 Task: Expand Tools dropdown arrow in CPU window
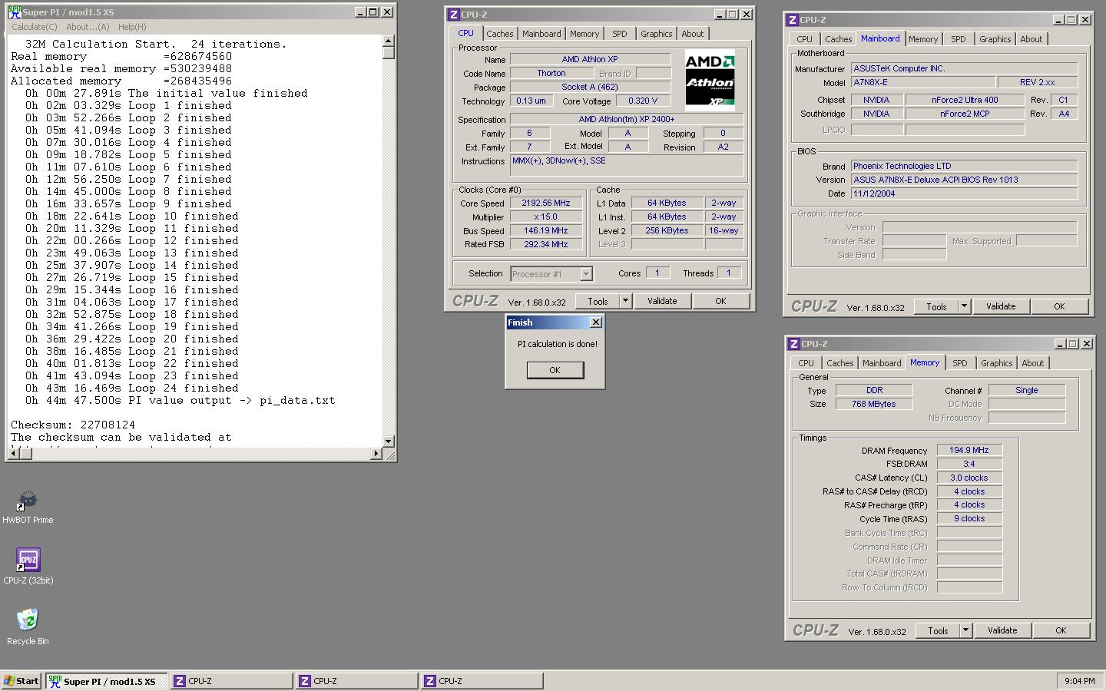[x=625, y=301]
